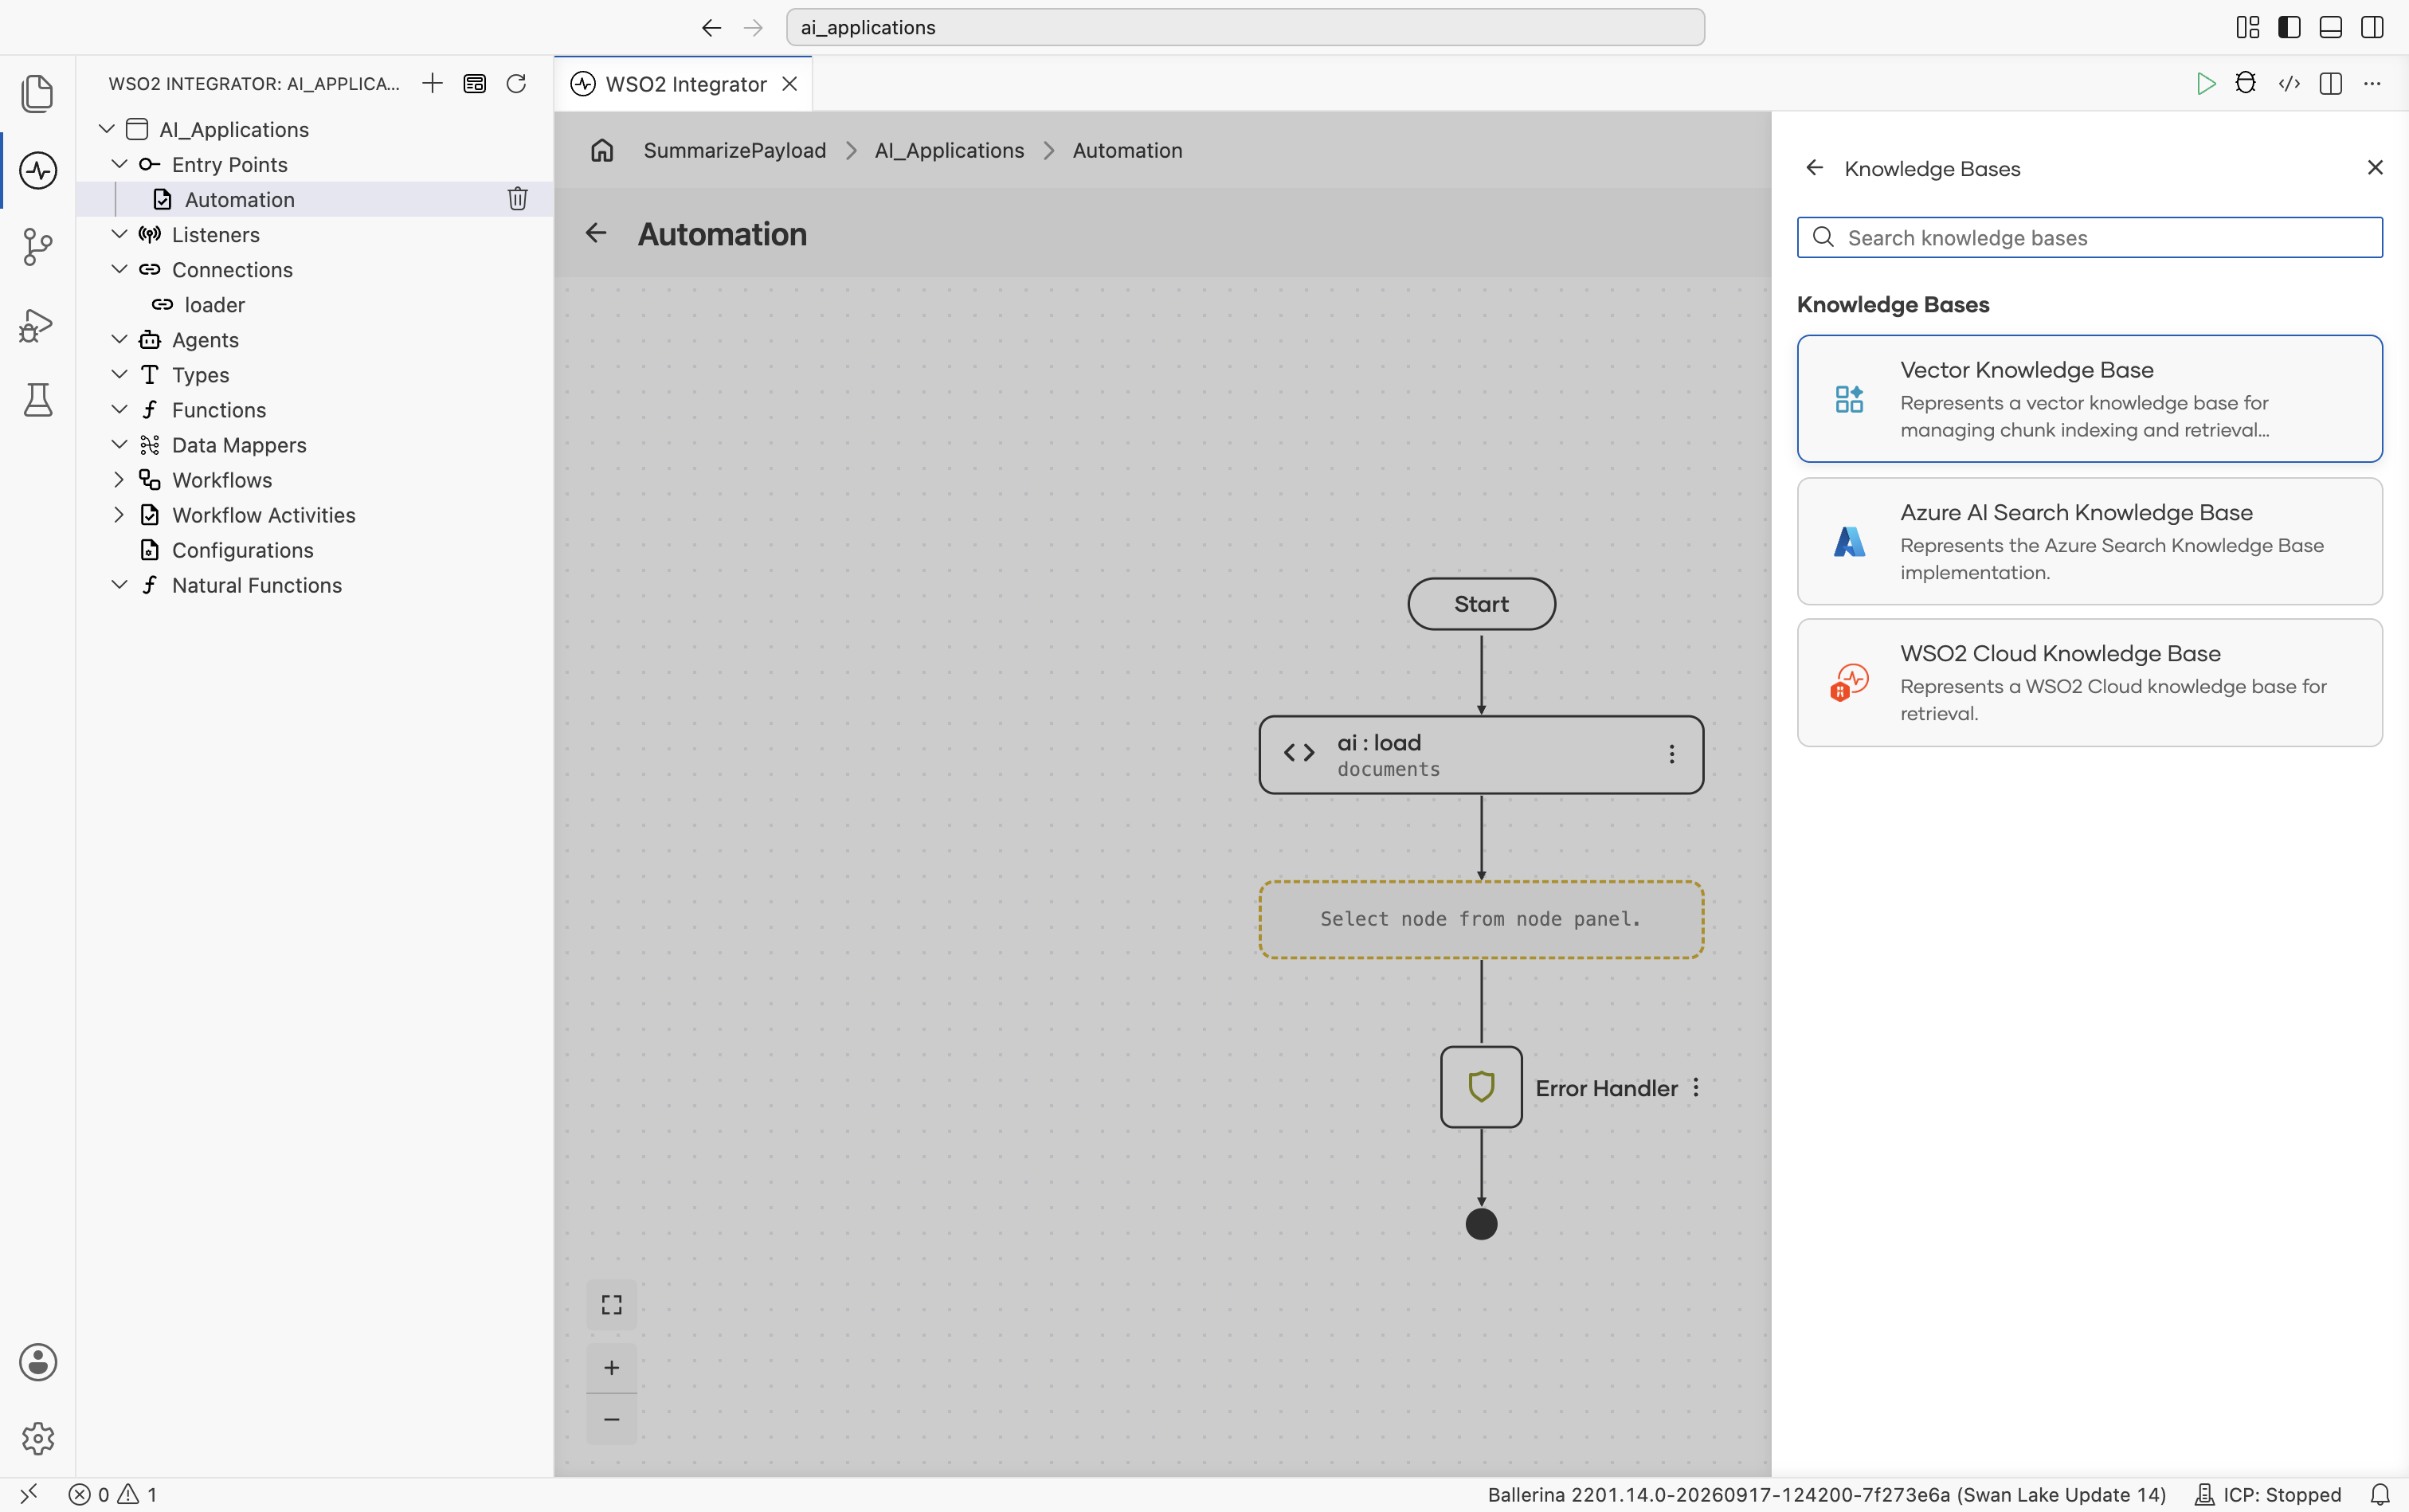Split the editor right
This screenshot has height=1512, width=2409.
click(x=2331, y=83)
